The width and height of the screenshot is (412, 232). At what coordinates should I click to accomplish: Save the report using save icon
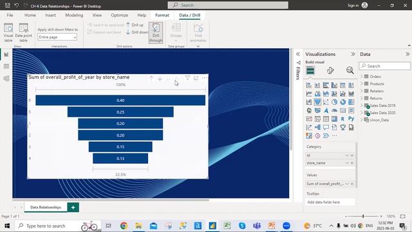(x=8, y=5)
